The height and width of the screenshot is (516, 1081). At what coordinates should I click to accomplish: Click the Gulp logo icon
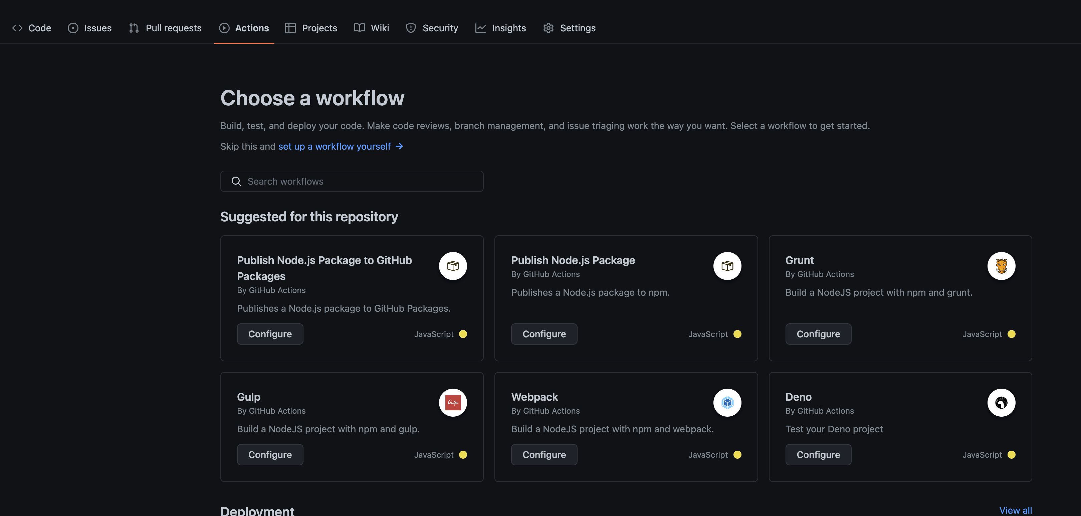pos(453,402)
